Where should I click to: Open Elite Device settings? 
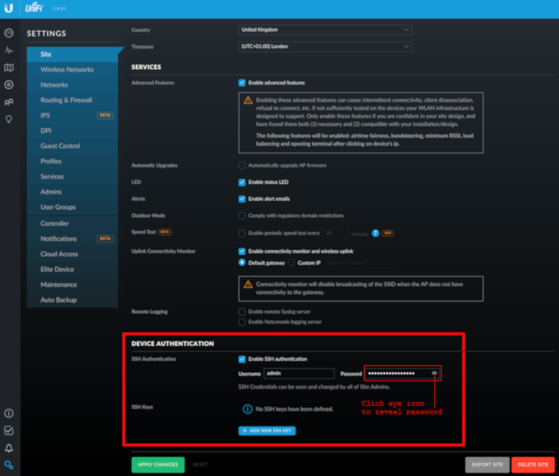pos(72,269)
